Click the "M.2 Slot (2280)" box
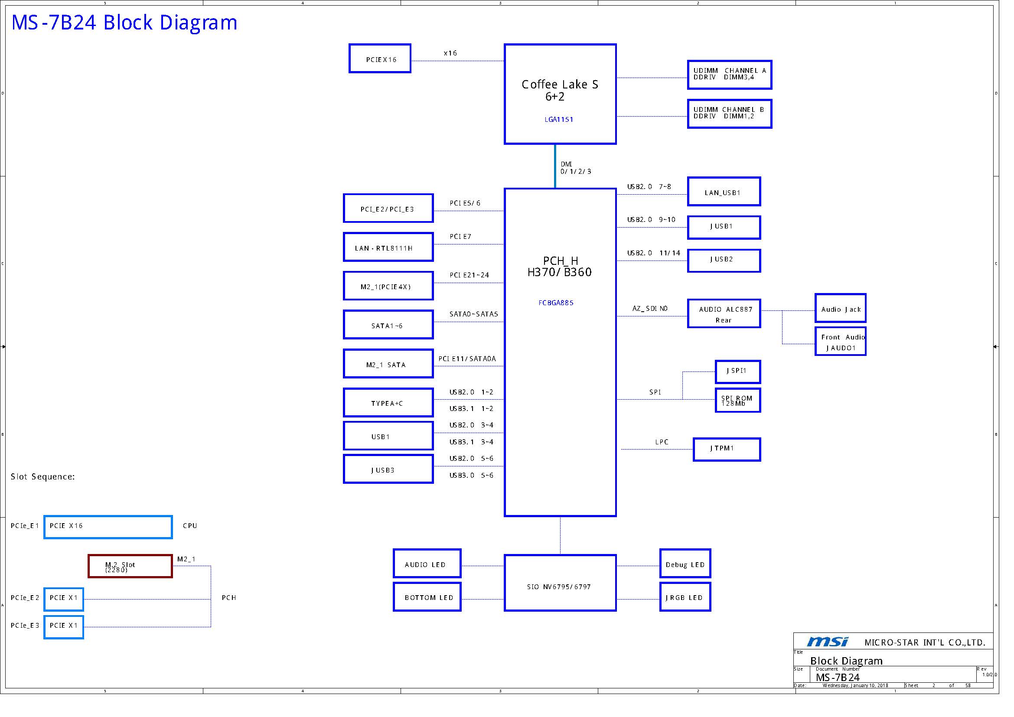Screen dimensions: 1014x717 tap(130, 566)
